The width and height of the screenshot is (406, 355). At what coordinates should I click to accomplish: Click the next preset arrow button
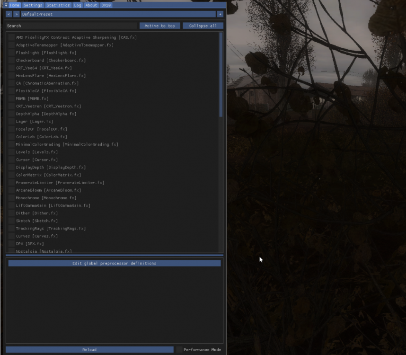pos(16,14)
